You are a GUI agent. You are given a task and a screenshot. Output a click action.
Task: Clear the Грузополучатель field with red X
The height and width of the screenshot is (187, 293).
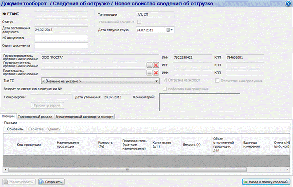point(156,65)
